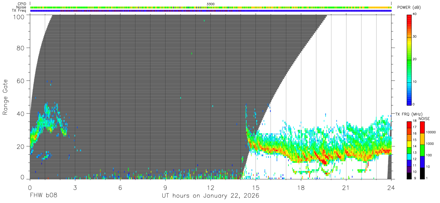
Task: Click the 'POWER (dB)' colorbar title
Action: [x=409, y=8]
